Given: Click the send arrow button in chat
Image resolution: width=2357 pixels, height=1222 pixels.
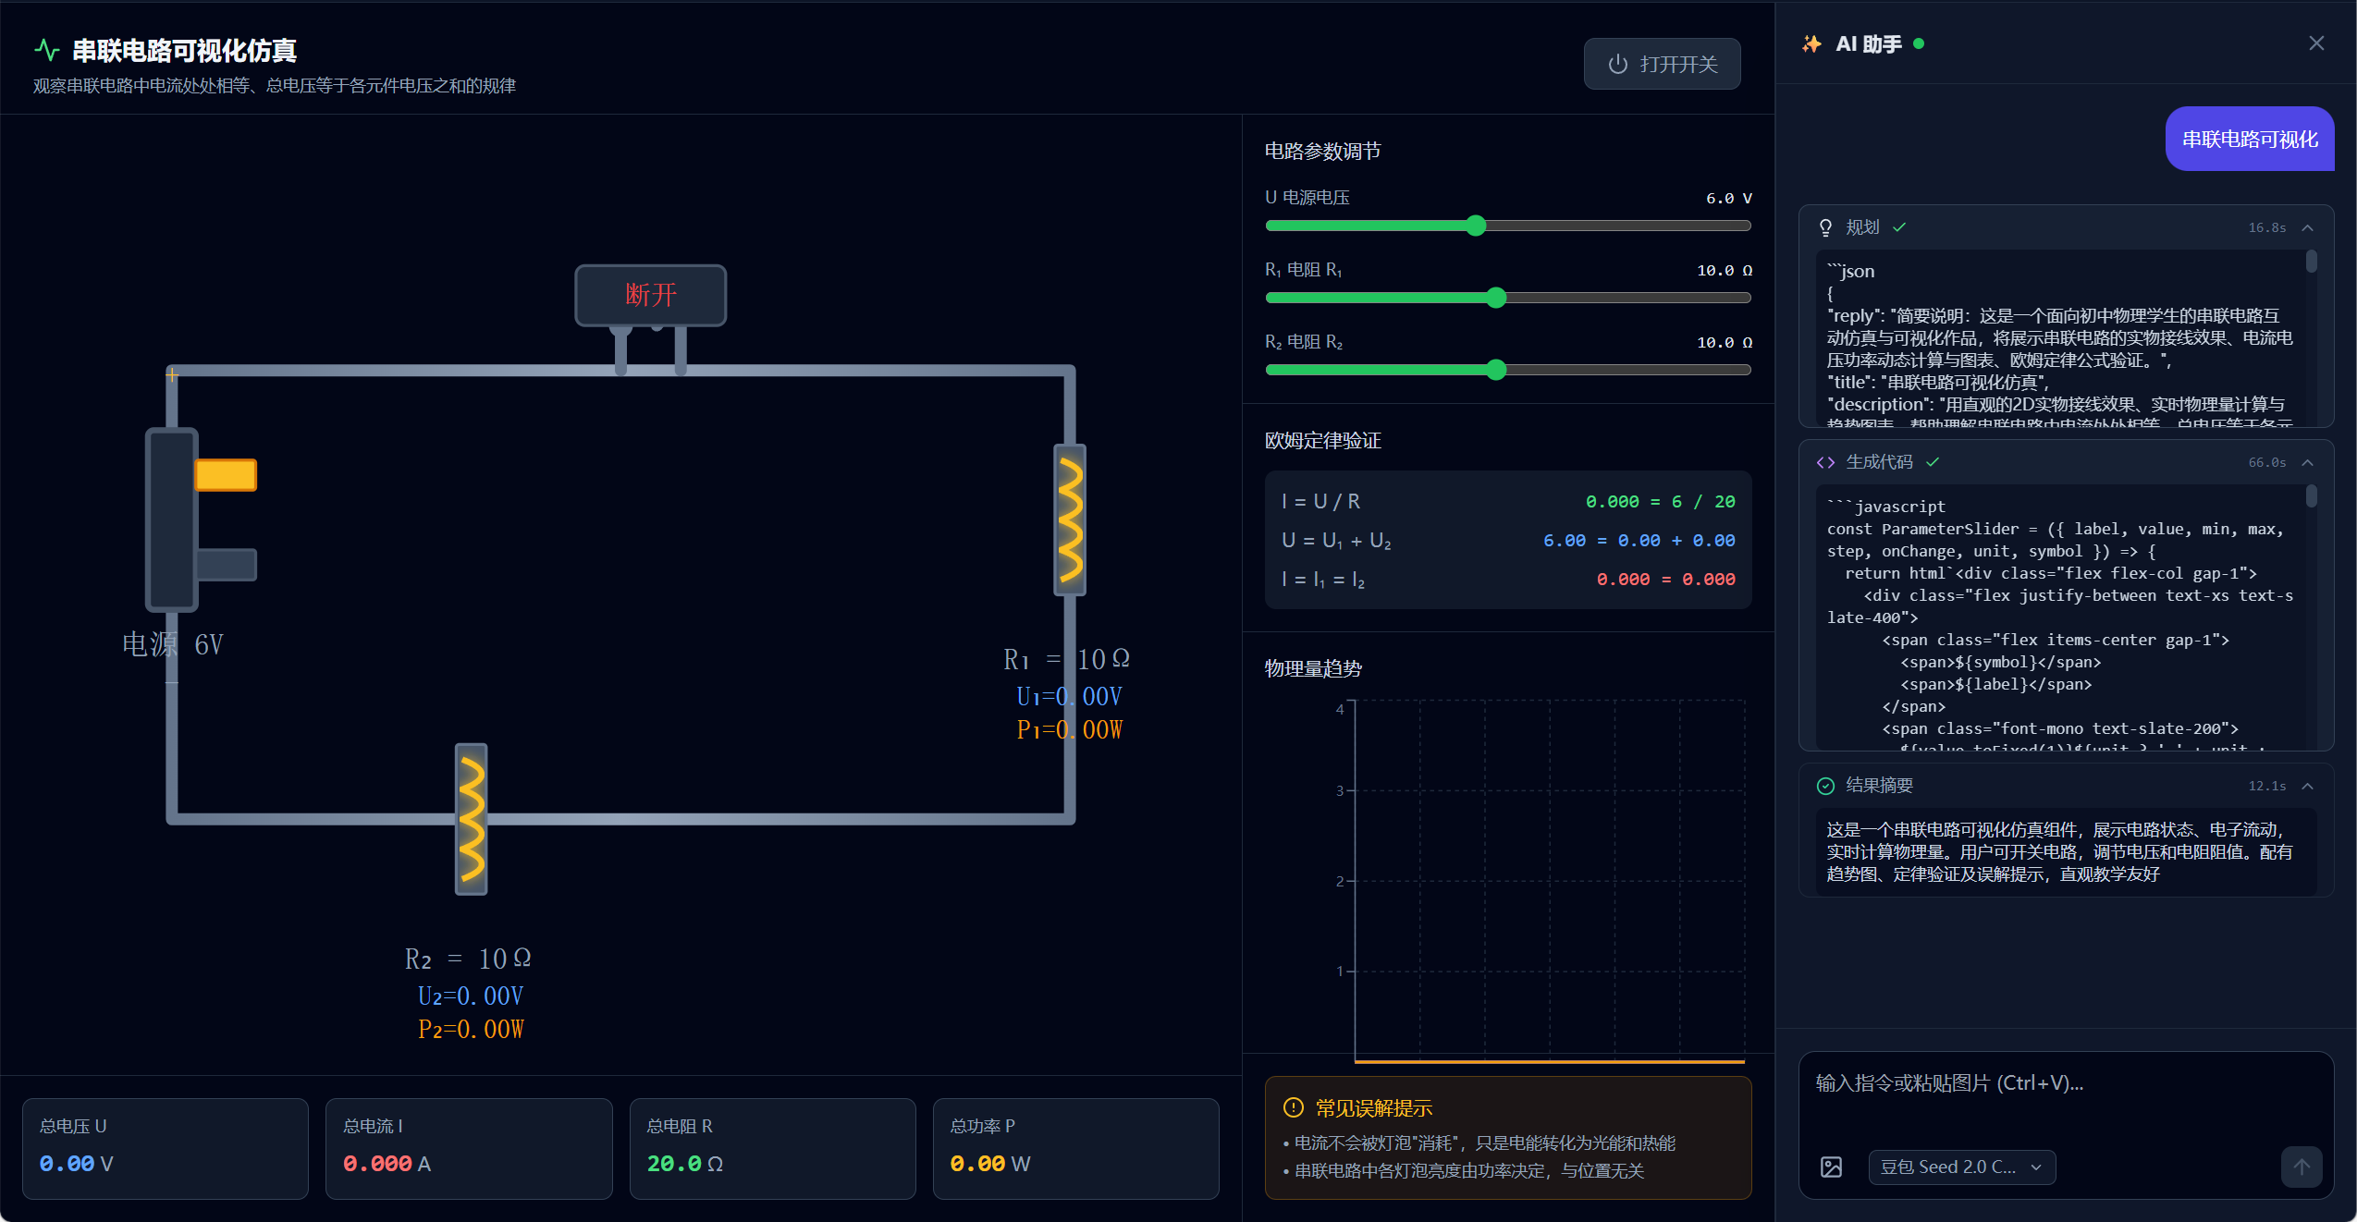Looking at the screenshot, I should pyautogui.click(x=2301, y=1167).
